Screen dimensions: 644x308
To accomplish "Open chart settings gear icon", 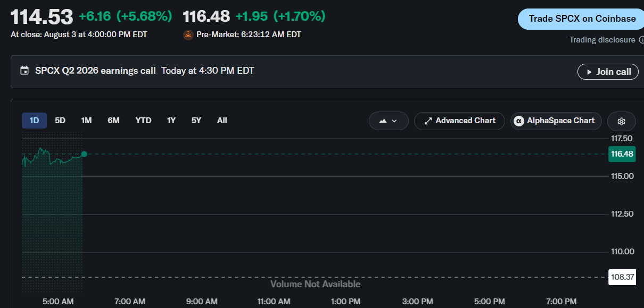I will point(621,121).
